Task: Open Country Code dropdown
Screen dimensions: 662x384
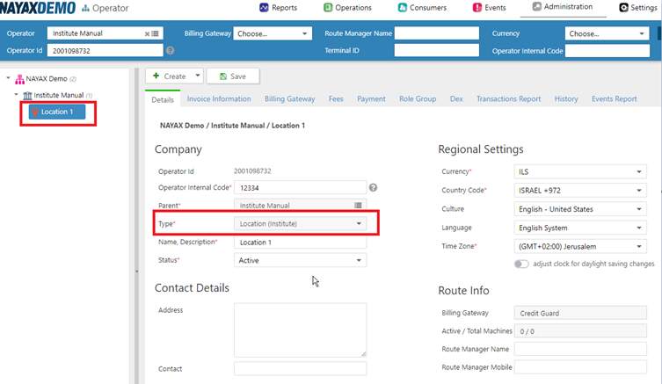Action: pyautogui.click(x=580, y=191)
